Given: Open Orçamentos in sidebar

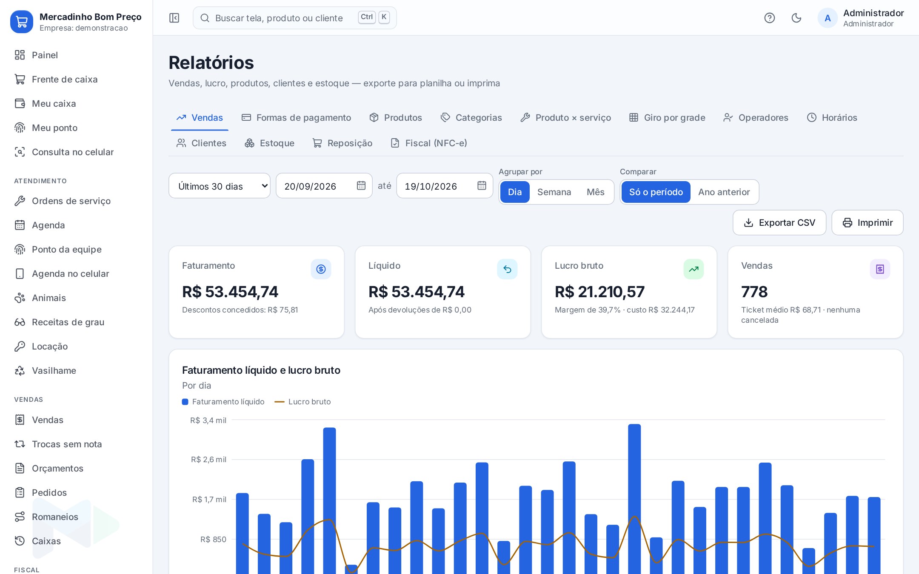Looking at the screenshot, I should [77, 468].
